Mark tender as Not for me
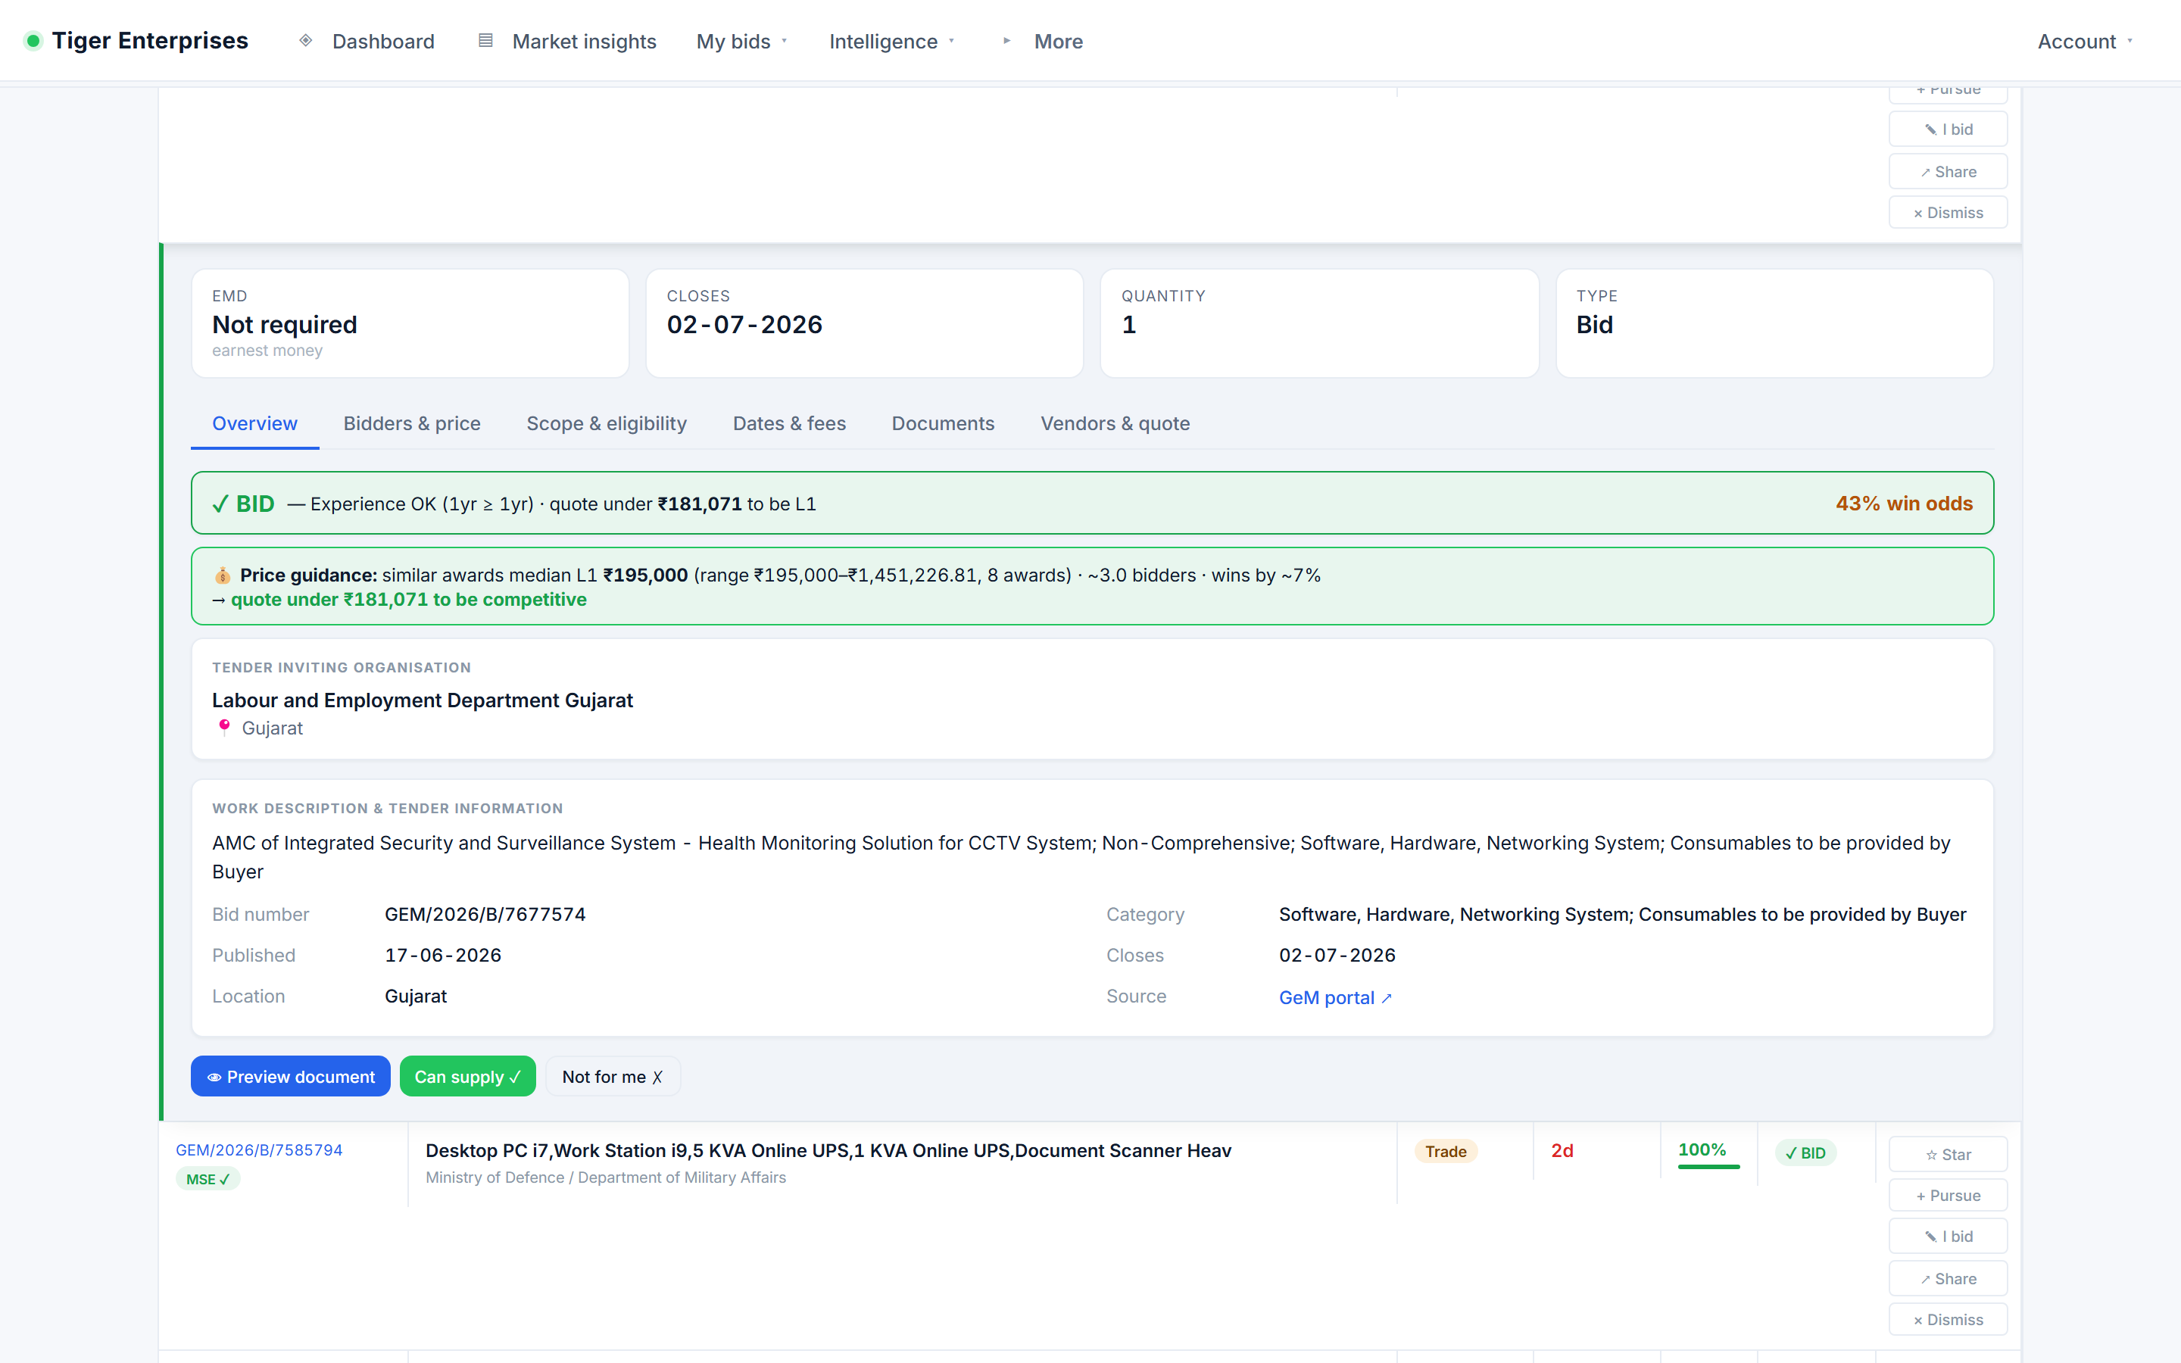 613,1076
